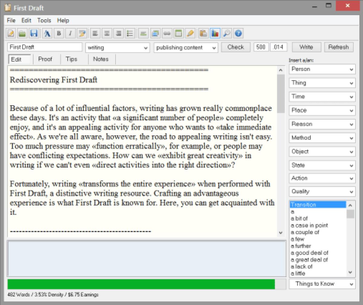Viewport: 363px width, 305px height.
Task: Save the document using the disk icon
Action: click(34, 33)
